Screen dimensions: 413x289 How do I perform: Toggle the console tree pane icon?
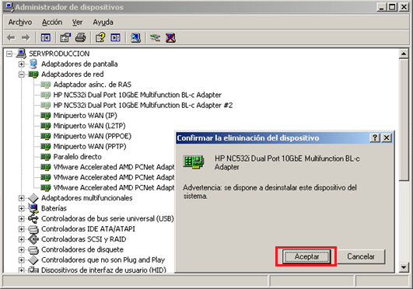pyautogui.click(x=46, y=38)
